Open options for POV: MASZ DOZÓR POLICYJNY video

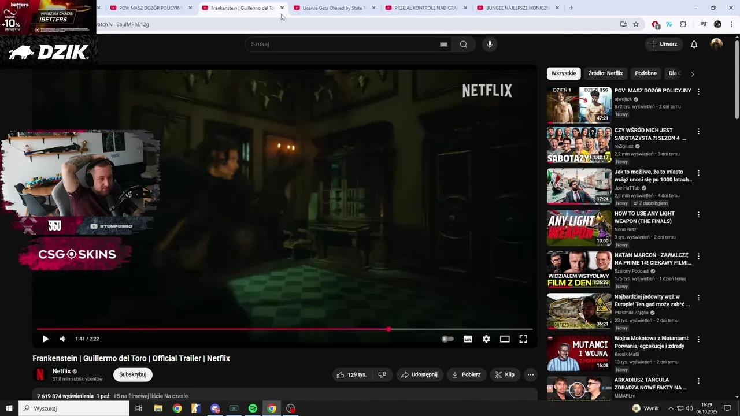[698, 91]
